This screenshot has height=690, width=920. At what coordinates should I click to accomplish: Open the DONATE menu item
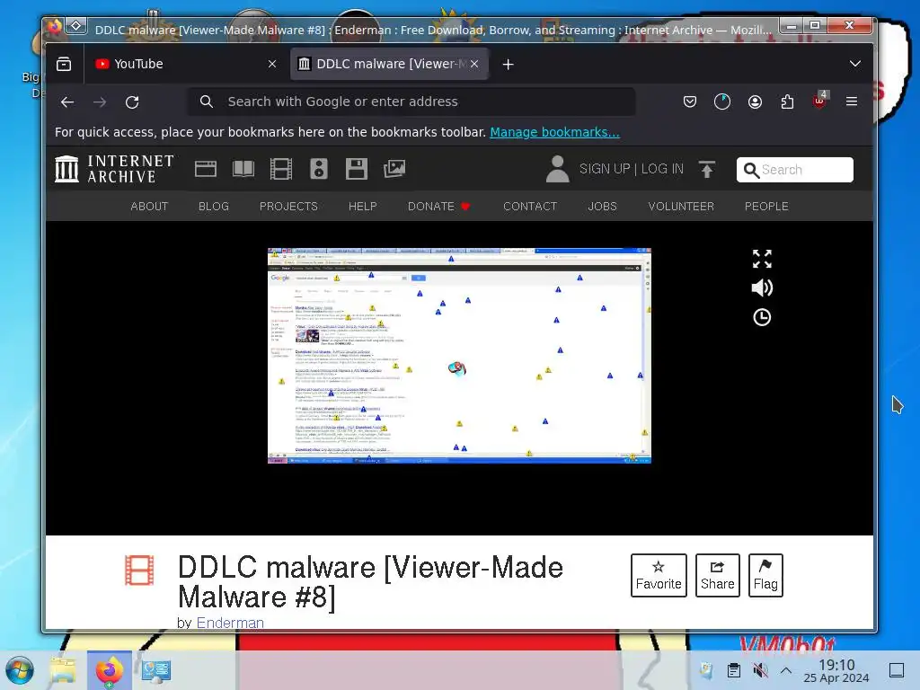[x=438, y=207]
